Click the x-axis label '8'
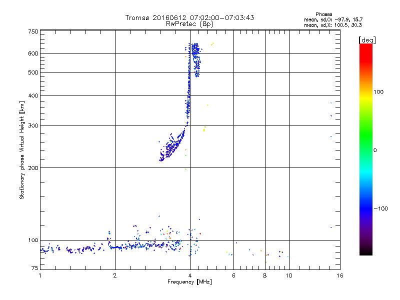The height and width of the screenshot is (300, 400). point(265,275)
